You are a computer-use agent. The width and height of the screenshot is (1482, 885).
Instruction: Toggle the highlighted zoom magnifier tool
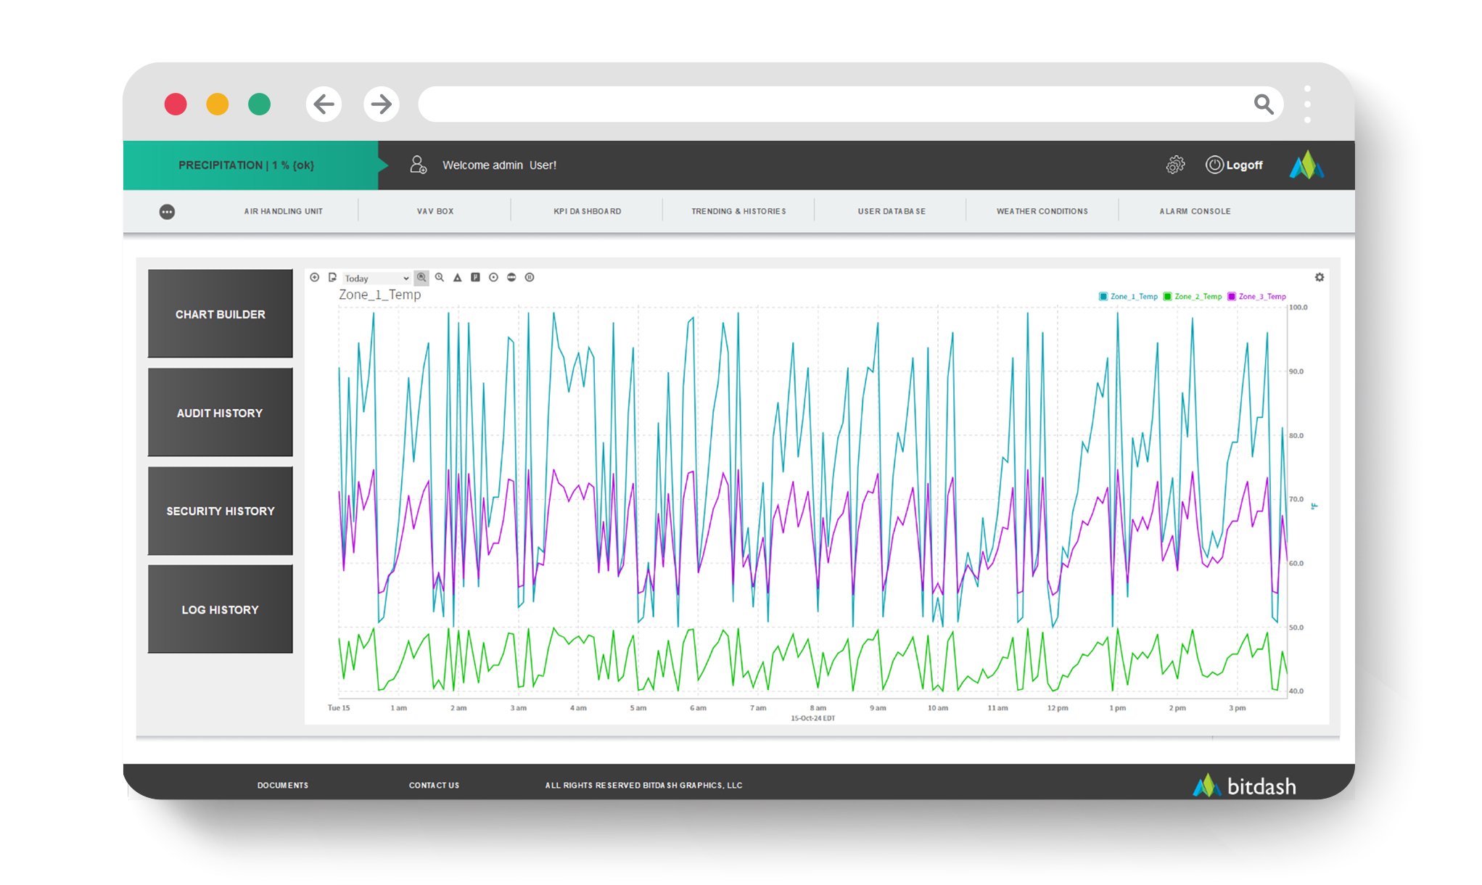click(421, 277)
